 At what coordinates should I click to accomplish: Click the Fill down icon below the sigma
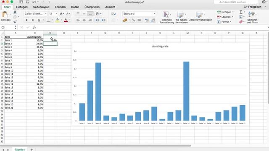[x=241, y=17]
